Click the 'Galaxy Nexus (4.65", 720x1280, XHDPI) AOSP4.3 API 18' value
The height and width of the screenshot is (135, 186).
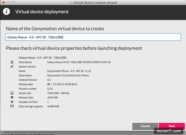tap(79, 62)
